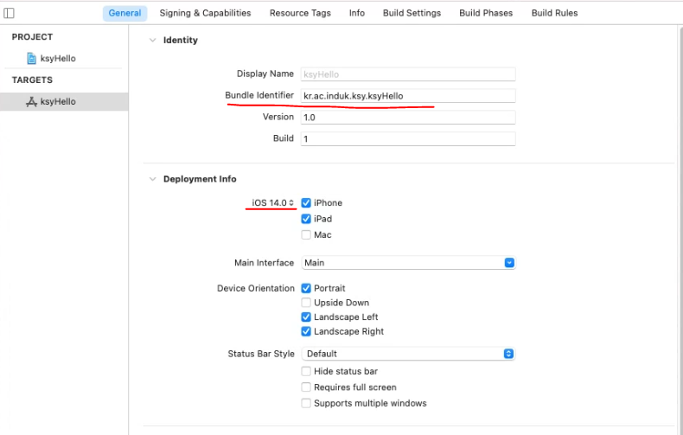Open the Build Rules tab
The image size is (683, 435).
[x=554, y=13]
